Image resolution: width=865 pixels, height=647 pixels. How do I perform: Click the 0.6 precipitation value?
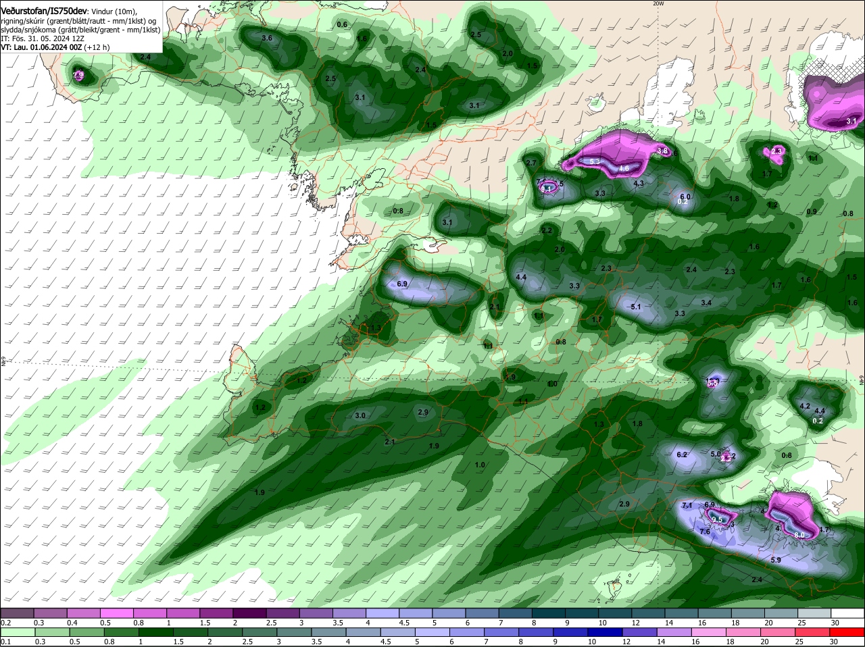342,25
